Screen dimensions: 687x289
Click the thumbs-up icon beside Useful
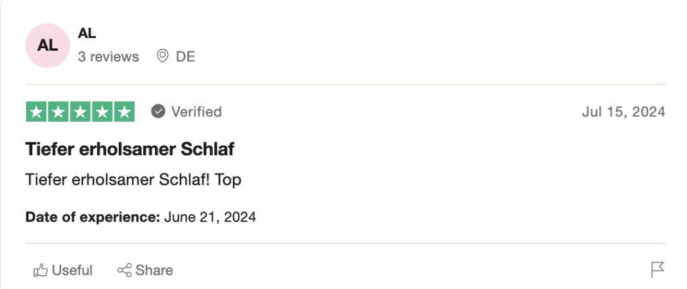41,270
